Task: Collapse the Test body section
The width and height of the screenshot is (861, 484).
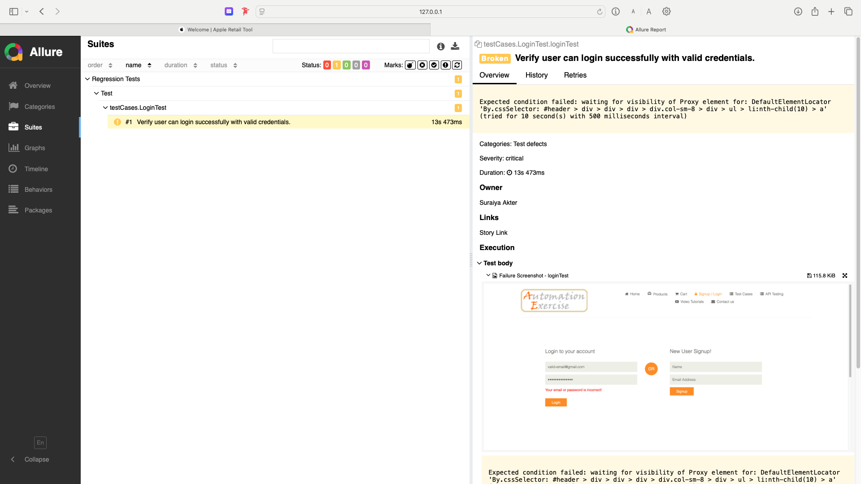Action: (479, 263)
